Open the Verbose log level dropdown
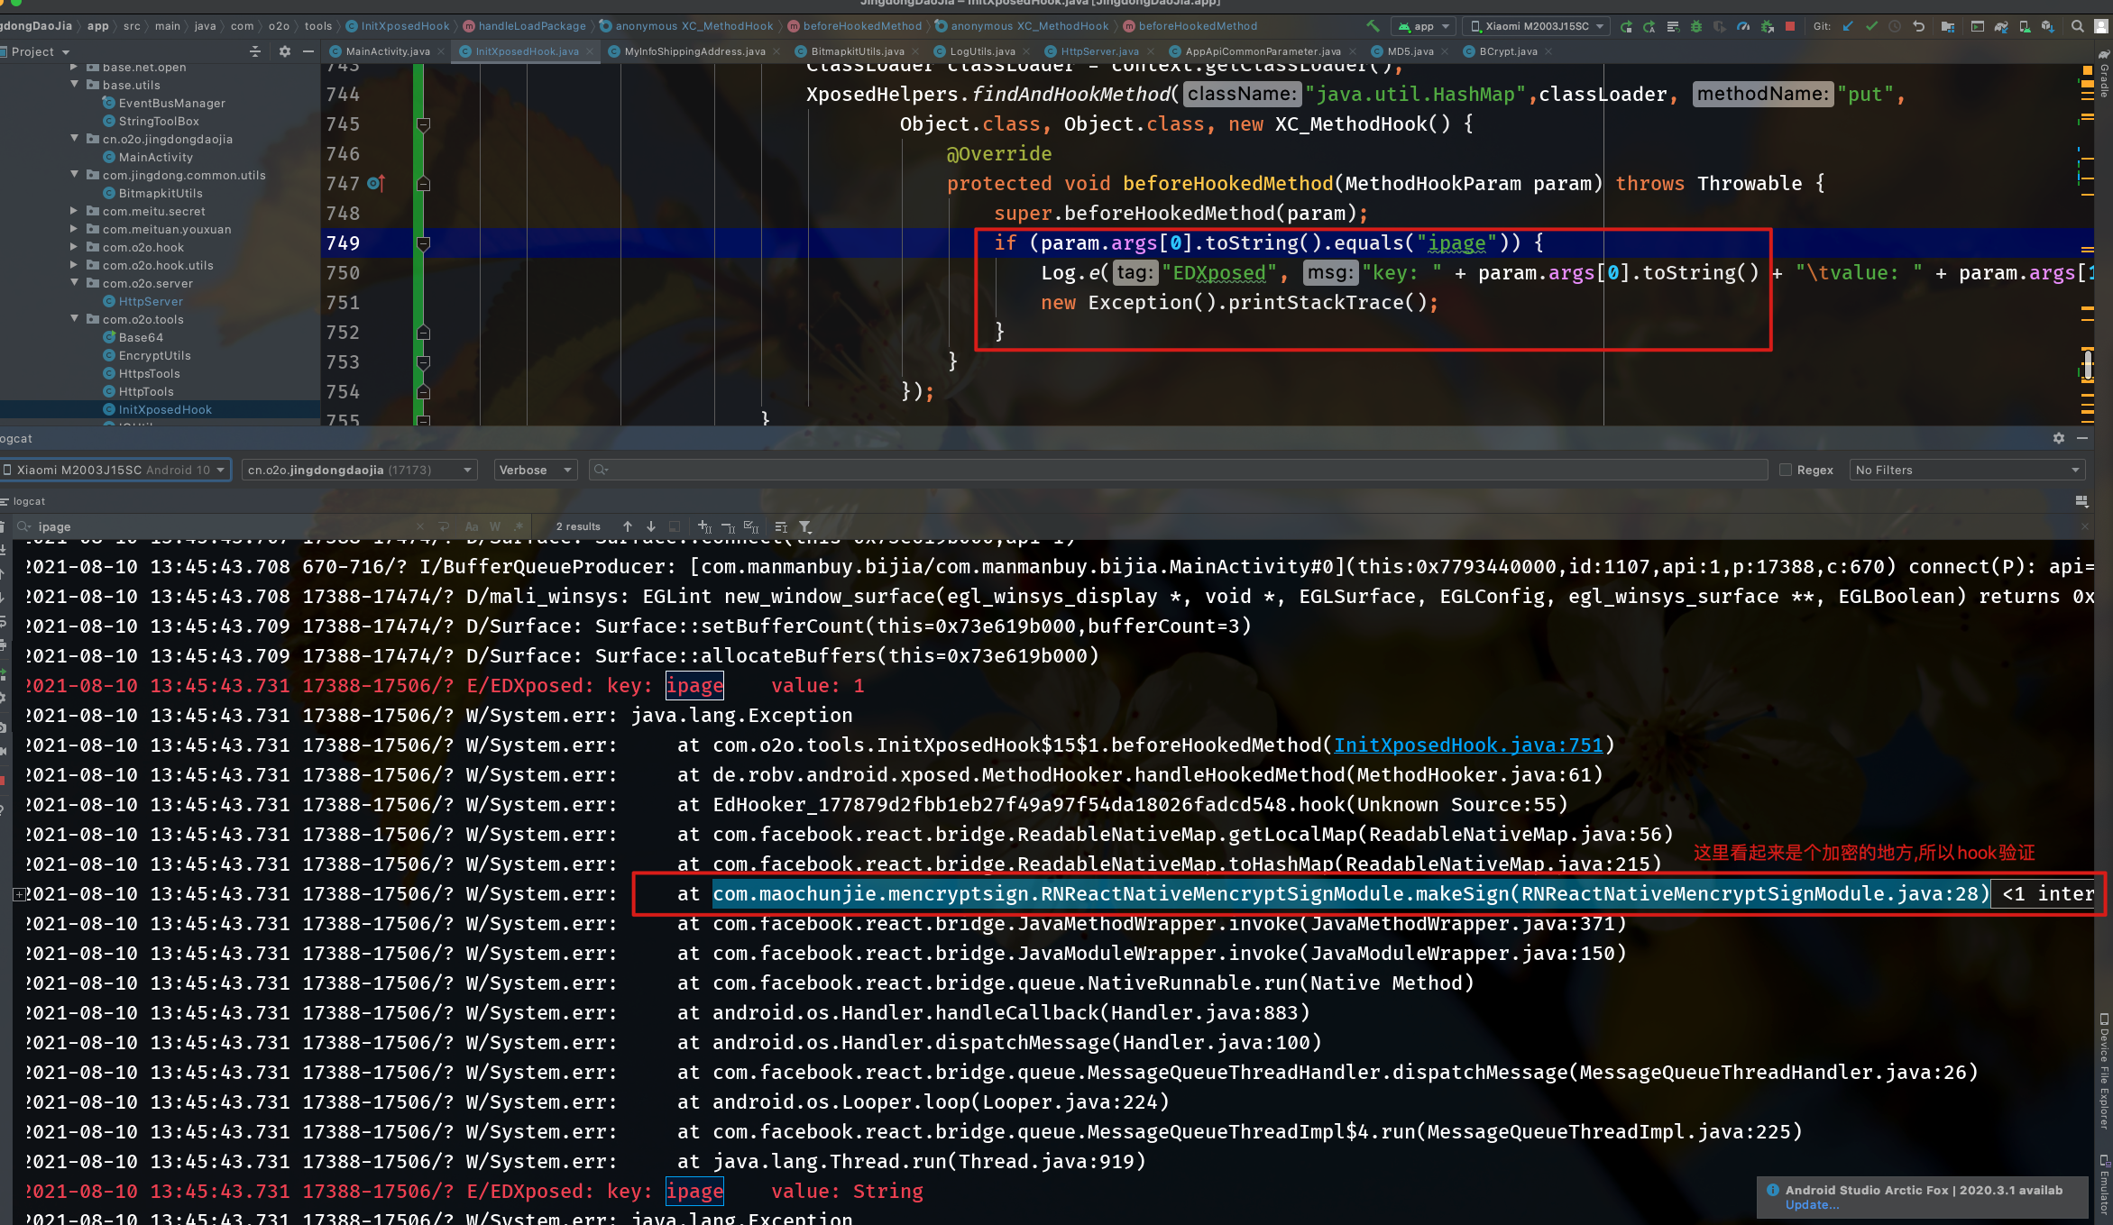Image resolution: width=2113 pixels, height=1225 pixels. pyautogui.click(x=536, y=470)
